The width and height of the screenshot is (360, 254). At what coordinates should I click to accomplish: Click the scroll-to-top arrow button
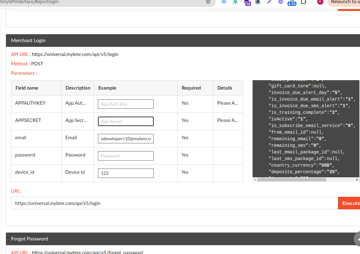click(357, 240)
